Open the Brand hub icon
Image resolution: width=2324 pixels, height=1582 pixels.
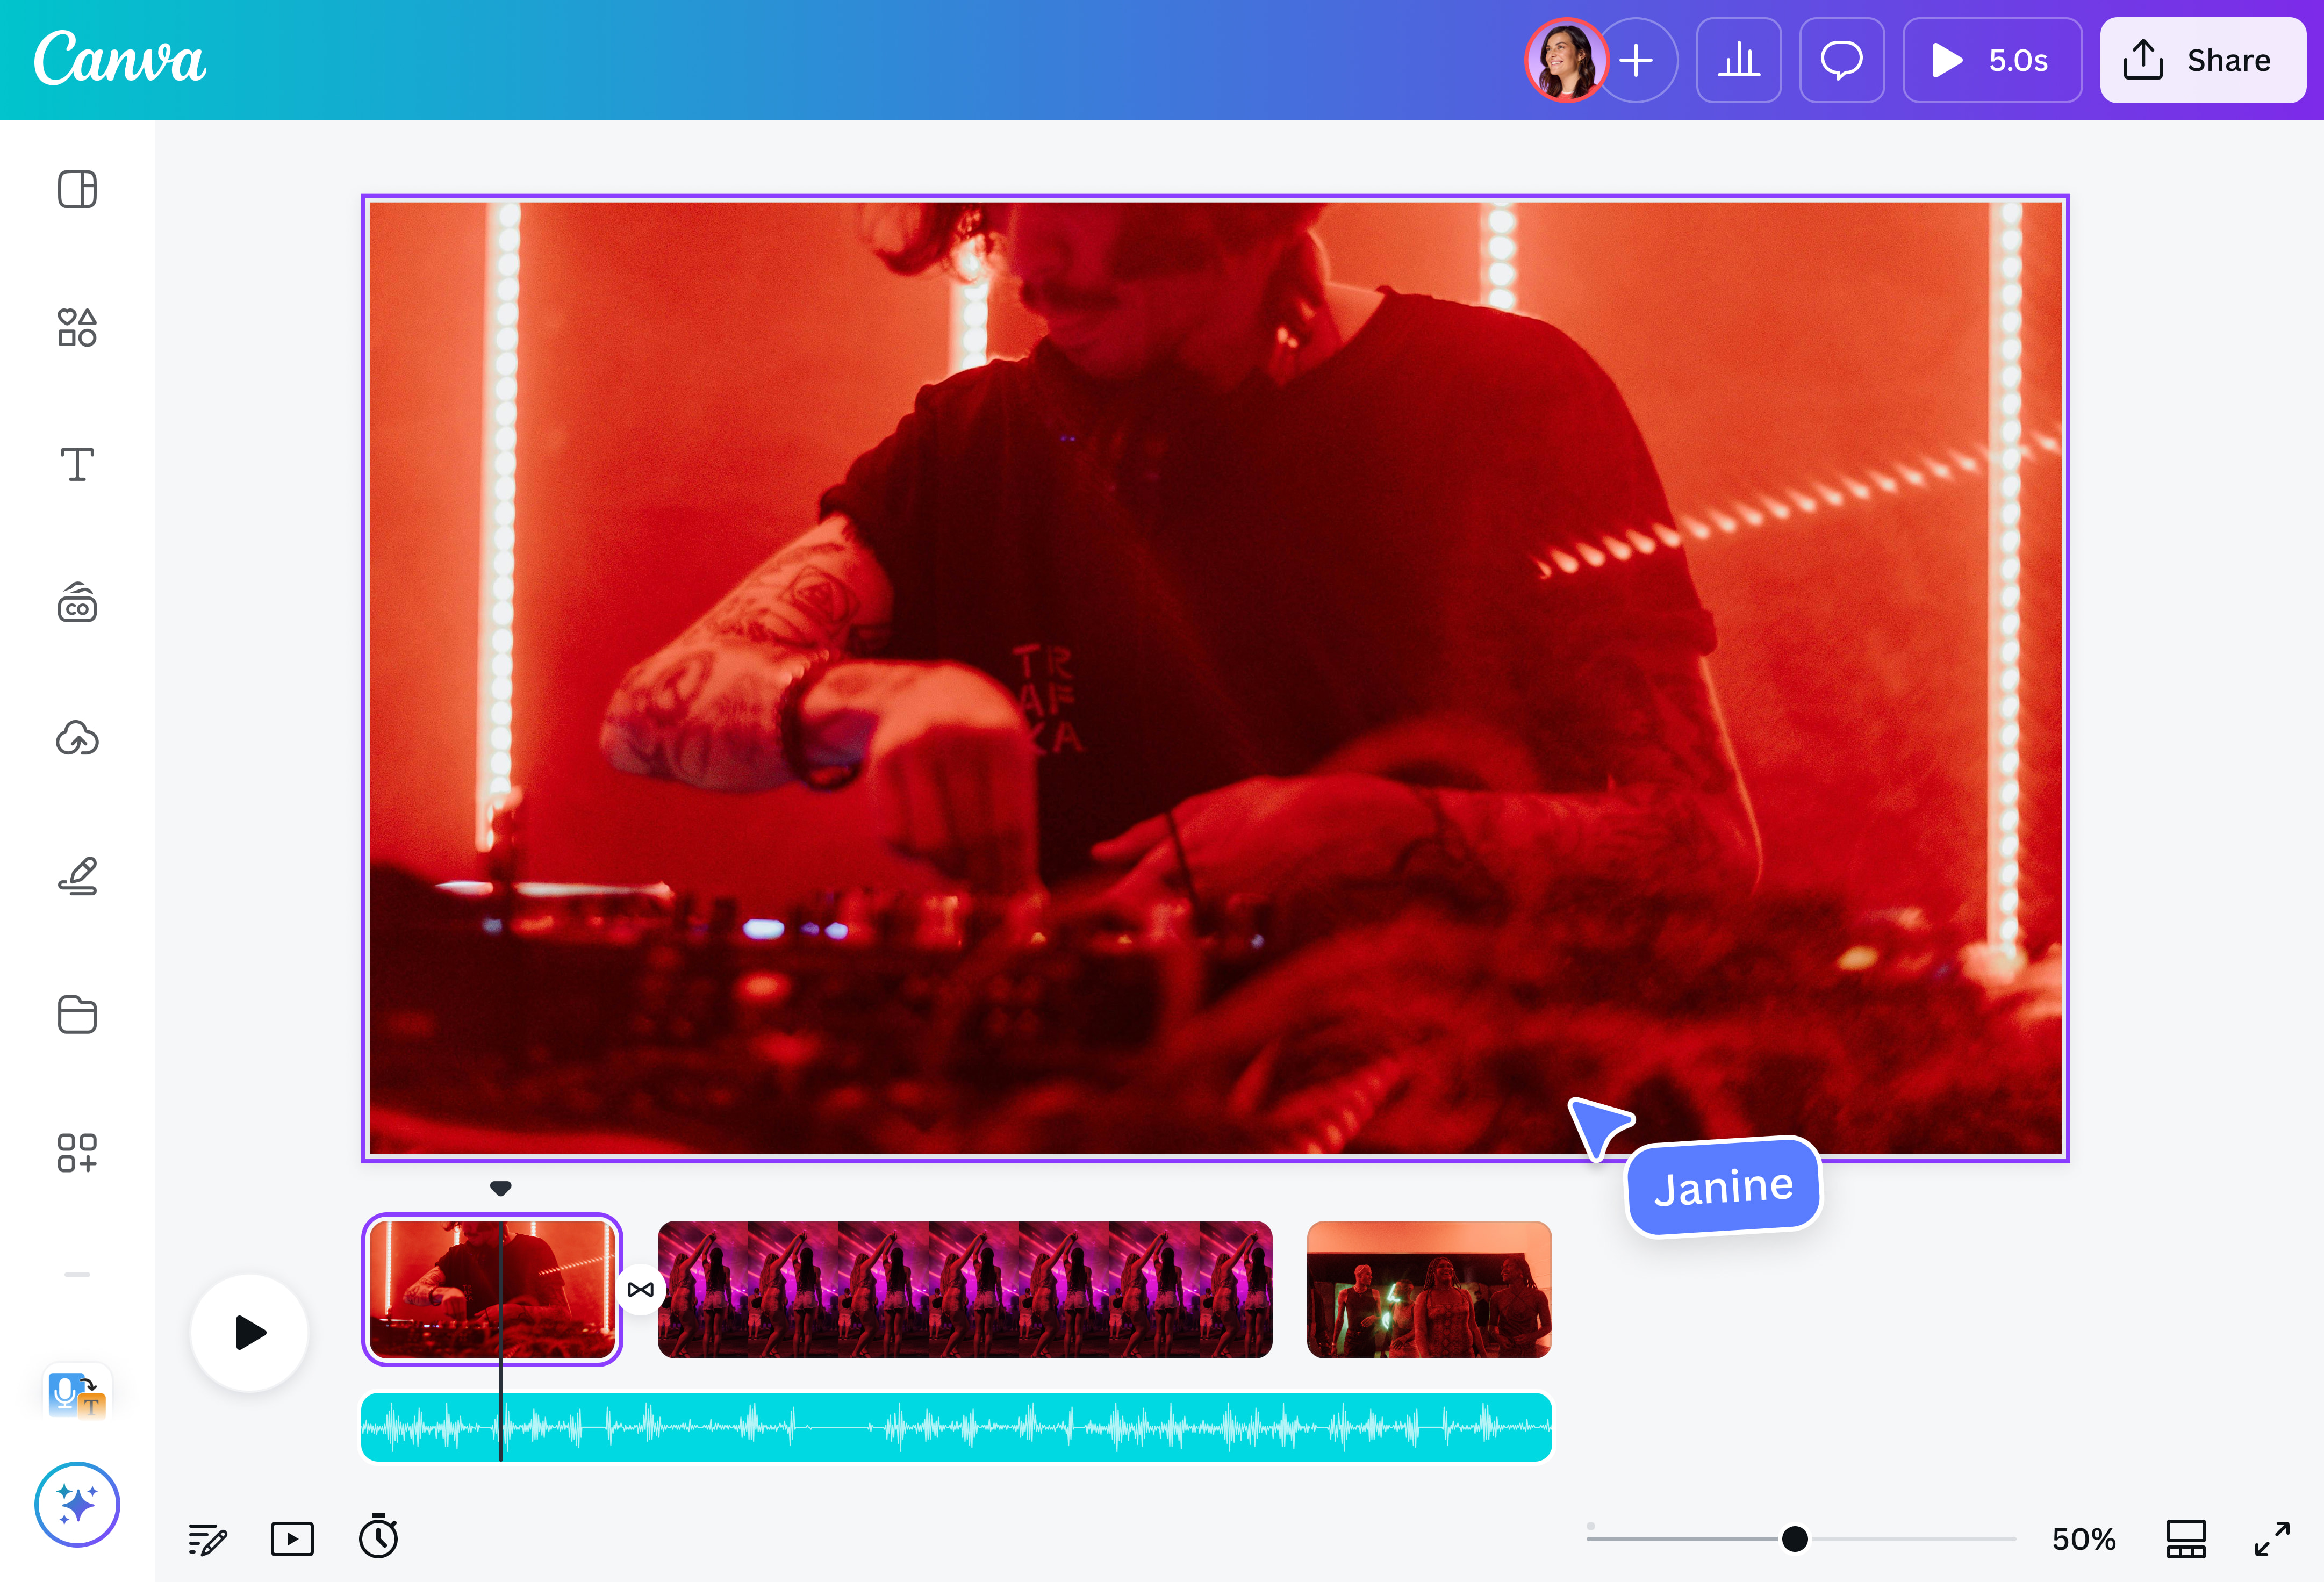pos(77,603)
